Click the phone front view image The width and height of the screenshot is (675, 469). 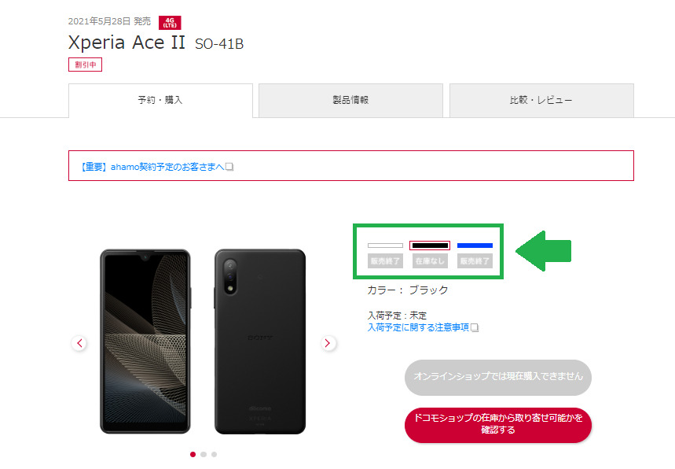point(145,342)
